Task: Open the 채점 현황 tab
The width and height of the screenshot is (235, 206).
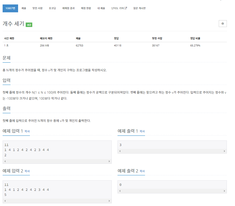Action: pos(86,8)
